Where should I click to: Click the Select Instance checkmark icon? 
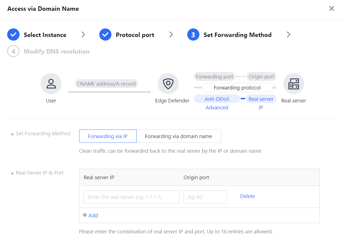tap(13, 35)
